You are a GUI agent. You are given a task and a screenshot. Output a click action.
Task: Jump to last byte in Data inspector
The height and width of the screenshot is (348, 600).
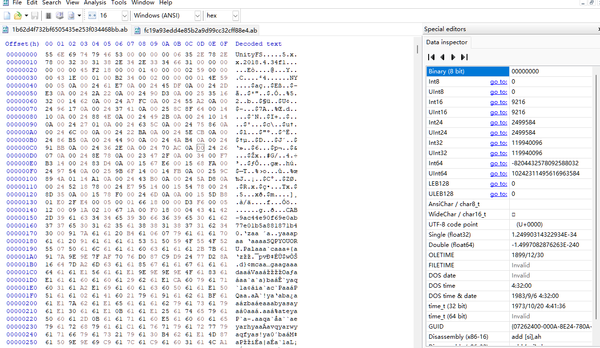click(465, 57)
